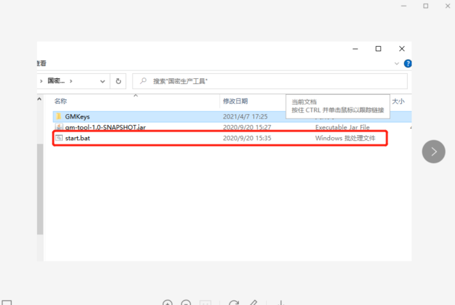The image size is (455, 305).
Task: Maximize the Explorer file window
Action: pyautogui.click(x=378, y=49)
